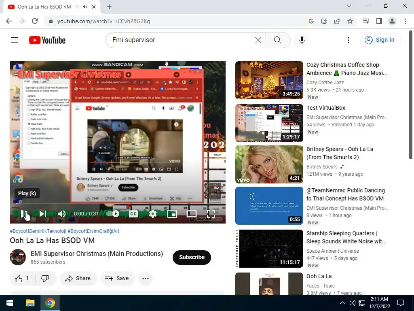Screen dimensions: 414x311
Task: Open File Explorer from taskbar
Action: [30, 303]
